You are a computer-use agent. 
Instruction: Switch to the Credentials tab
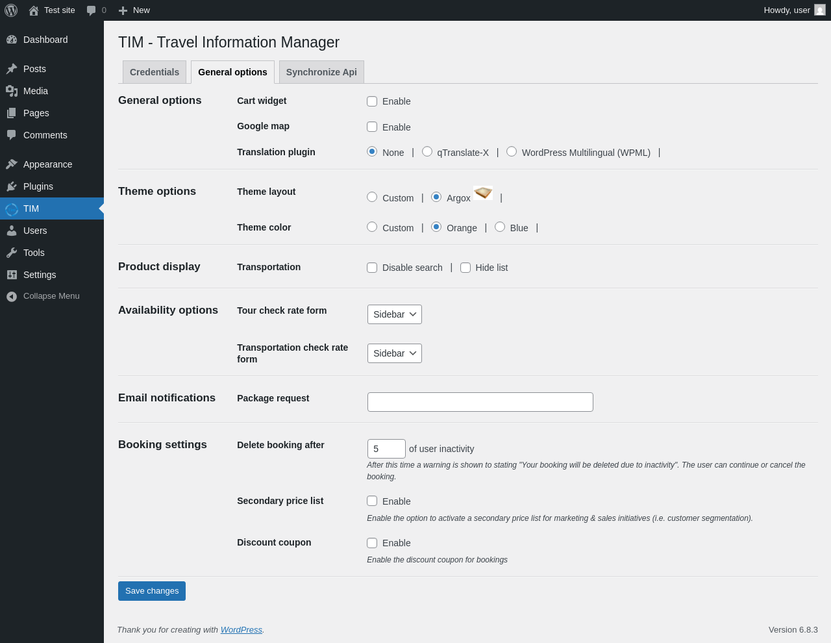pyautogui.click(x=155, y=72)
